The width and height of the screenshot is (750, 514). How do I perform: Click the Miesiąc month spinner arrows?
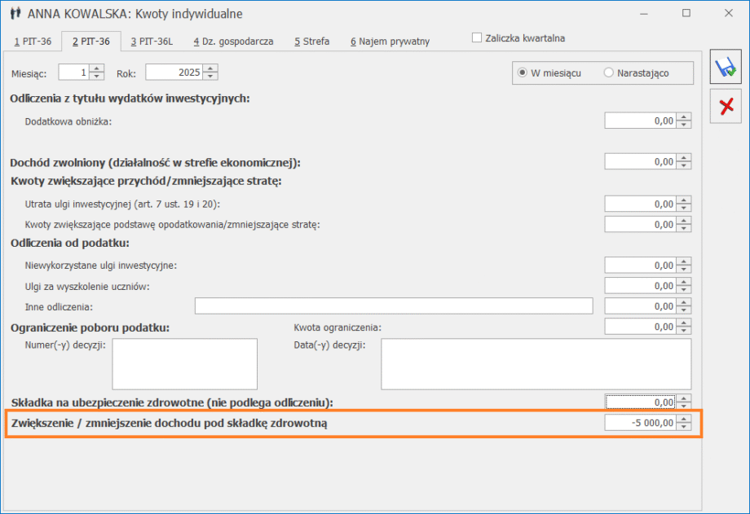pos(97,72)
